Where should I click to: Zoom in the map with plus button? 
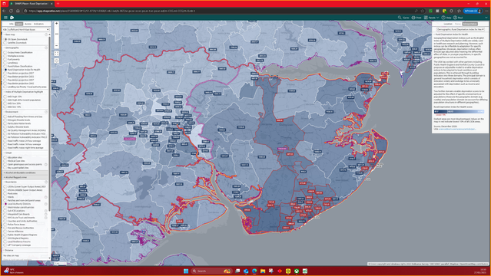pos(57,24)
